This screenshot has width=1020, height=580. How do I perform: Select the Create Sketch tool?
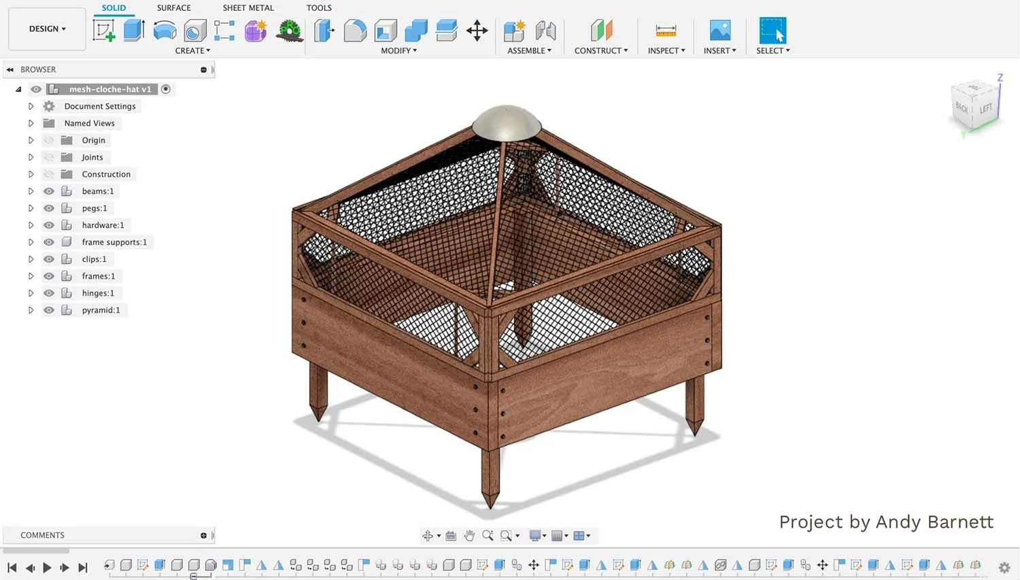click(x=104, y=30)
